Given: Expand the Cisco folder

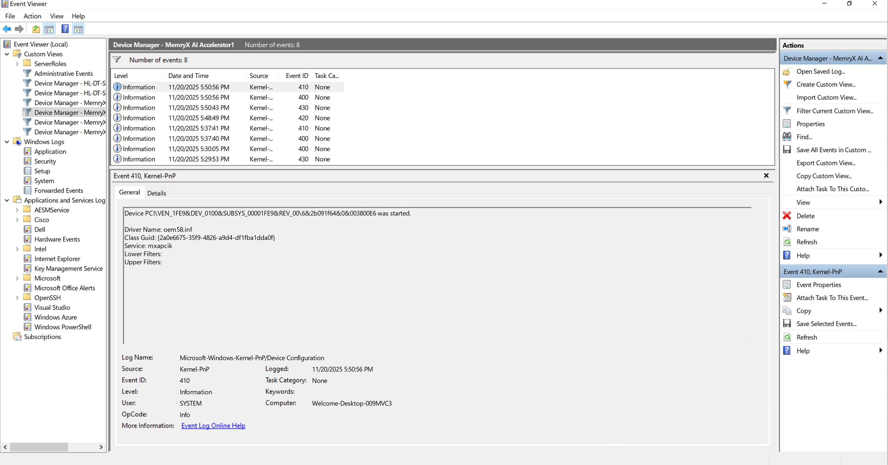Looking at the screenshot, I should pos(17,220).
